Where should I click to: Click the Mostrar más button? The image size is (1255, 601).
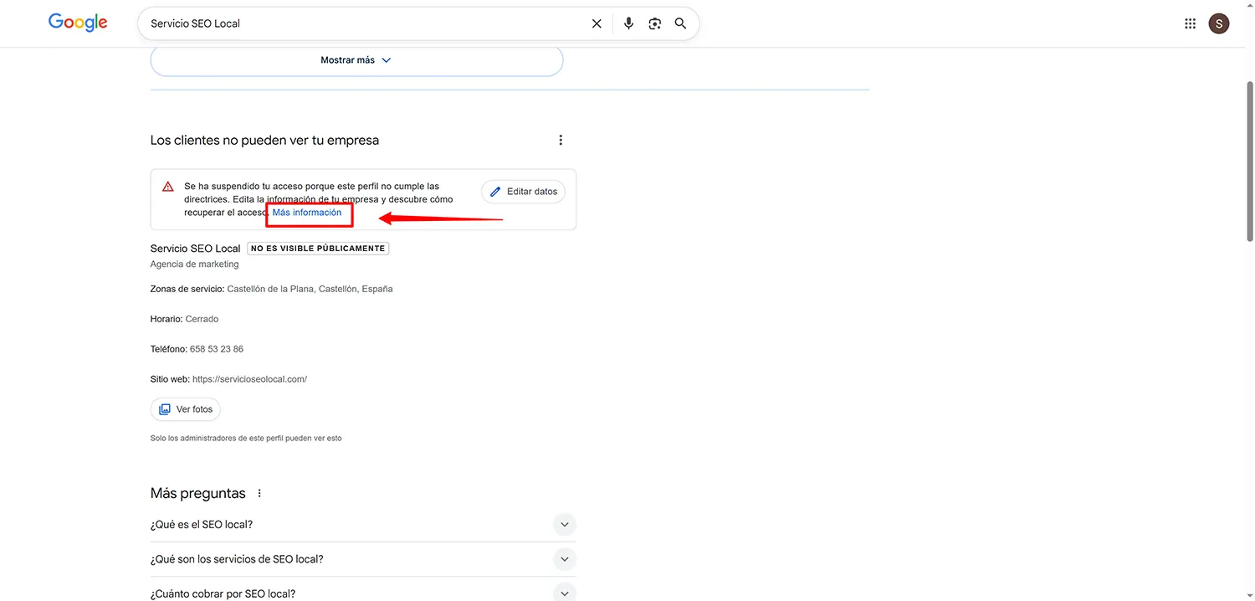[x=356, y=60]
